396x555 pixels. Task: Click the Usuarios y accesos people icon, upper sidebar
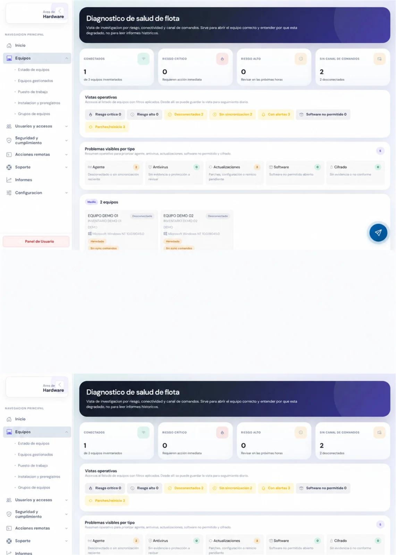point(9,126)
